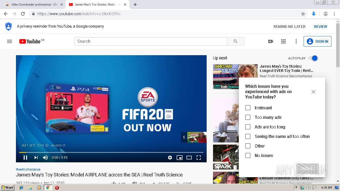This screenshot has width=340, height=191.
Task: Open Windows Explorer folder in taskbar
Action: point(30,188)
